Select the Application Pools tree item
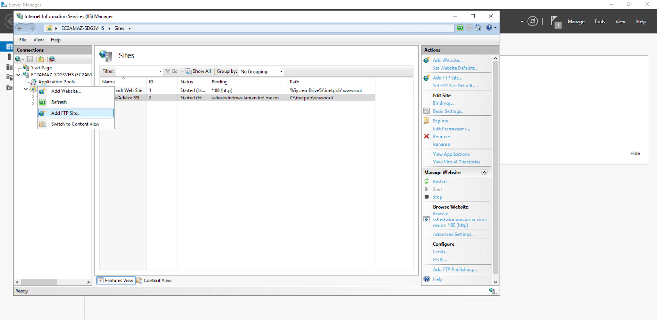The height and width of the screenshot is (320, 657). click(x=57, y=82)
